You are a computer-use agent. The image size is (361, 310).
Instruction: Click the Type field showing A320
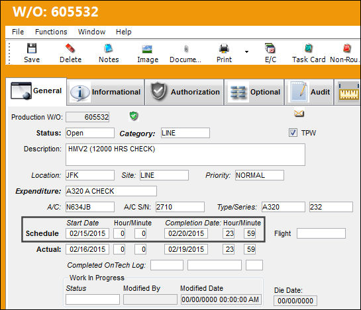(284, 207)
